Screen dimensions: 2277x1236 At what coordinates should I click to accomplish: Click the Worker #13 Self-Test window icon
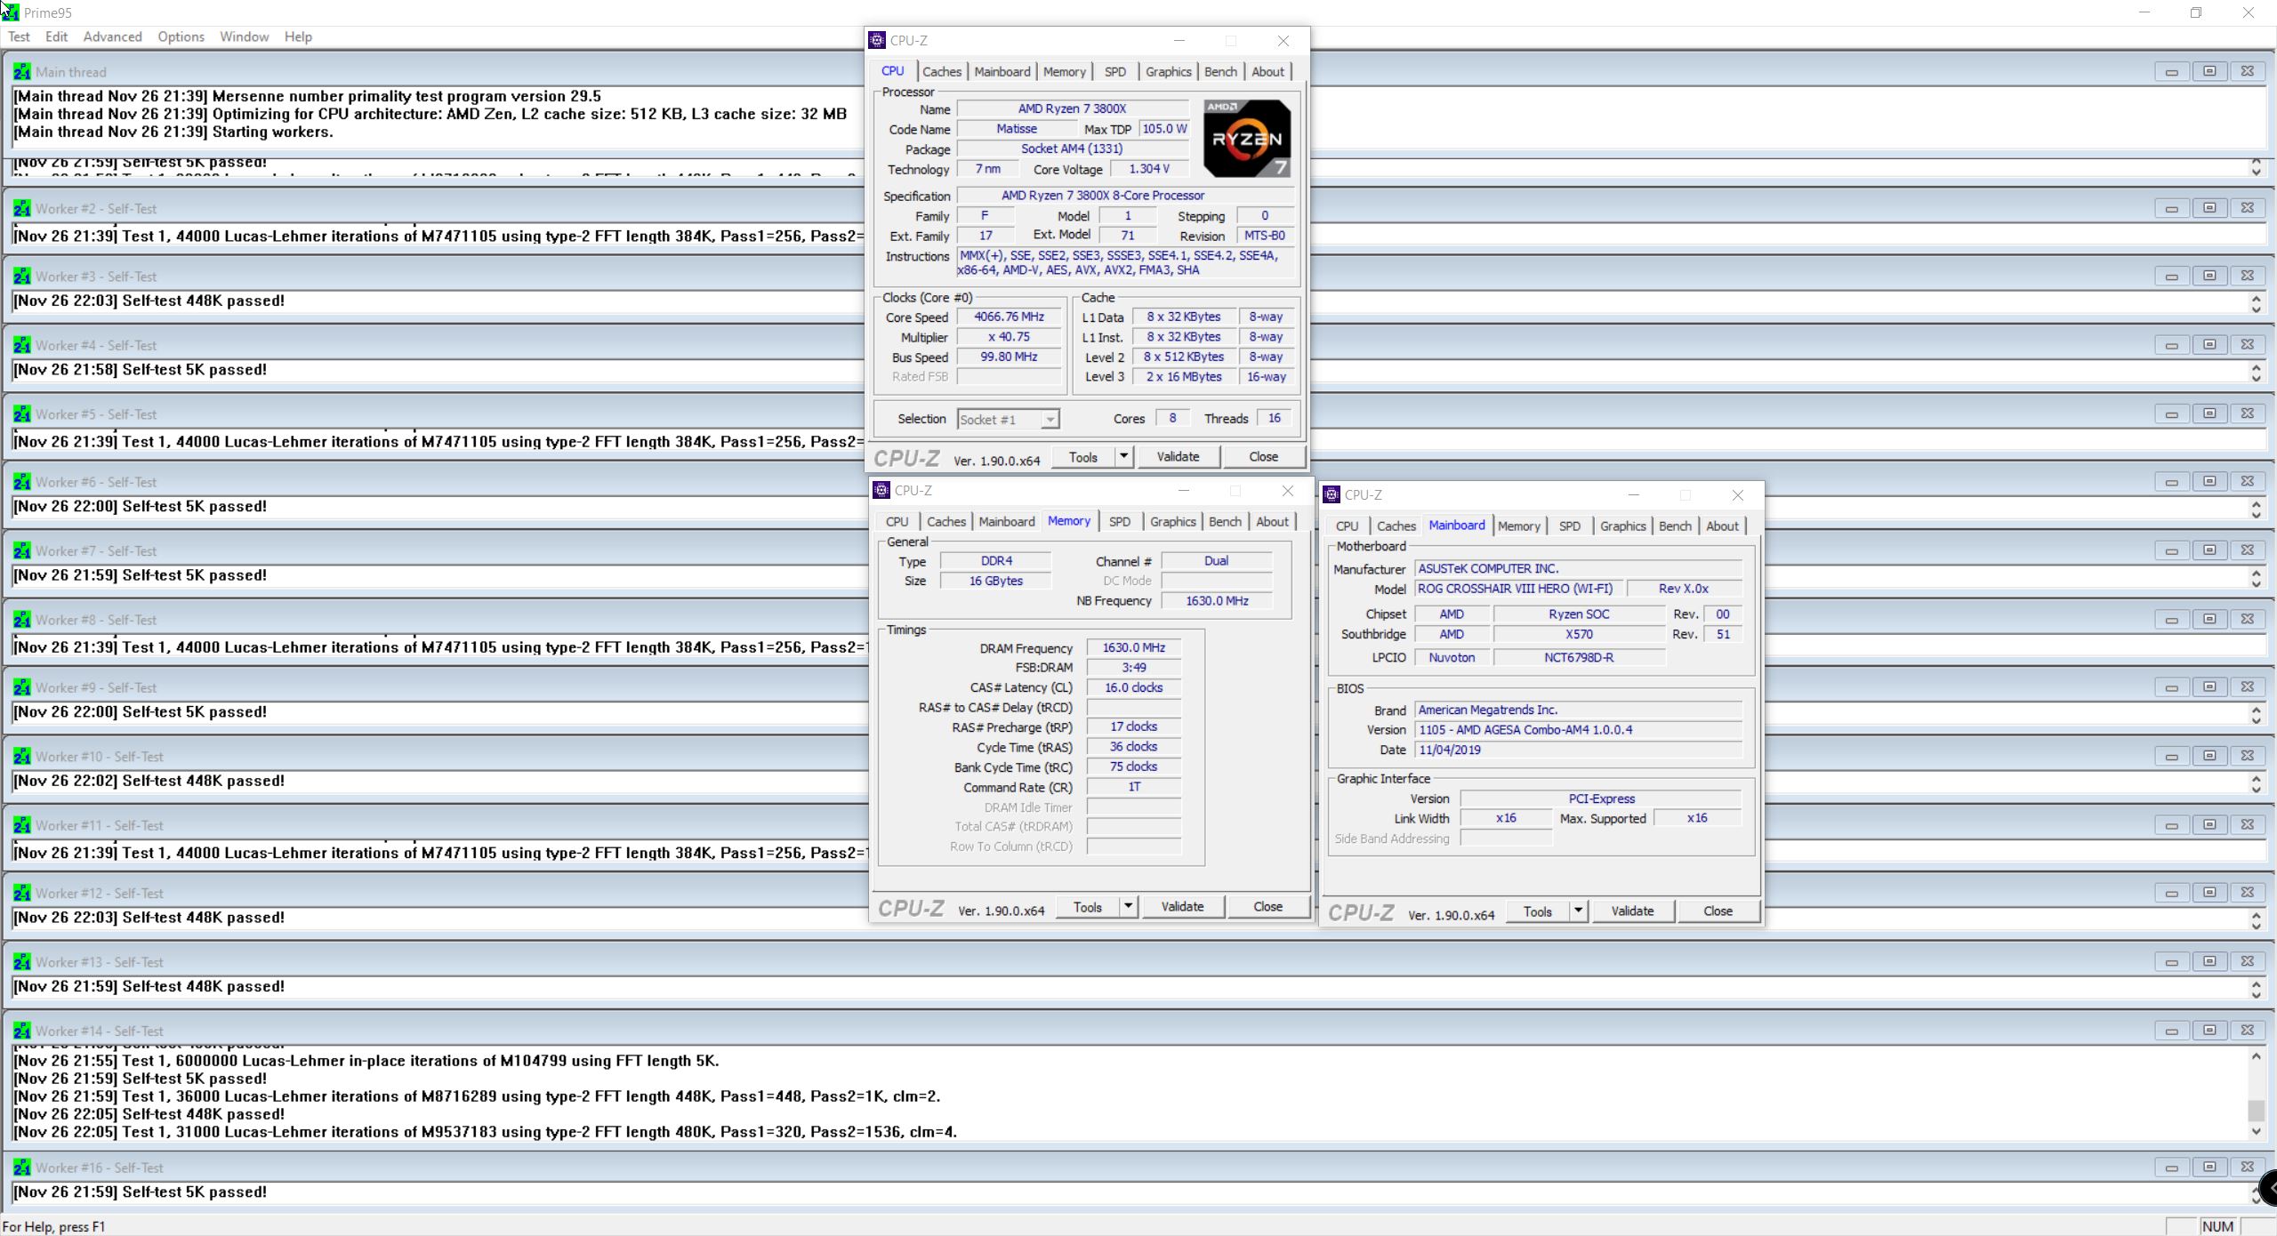tap(21, 962)
